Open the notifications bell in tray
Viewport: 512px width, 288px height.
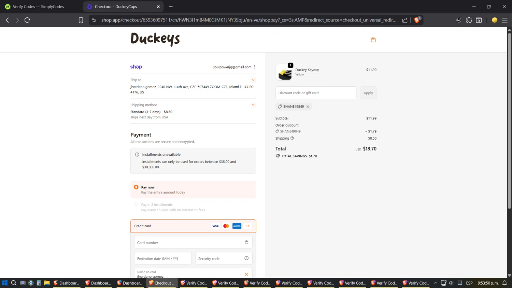click(504, 283)
